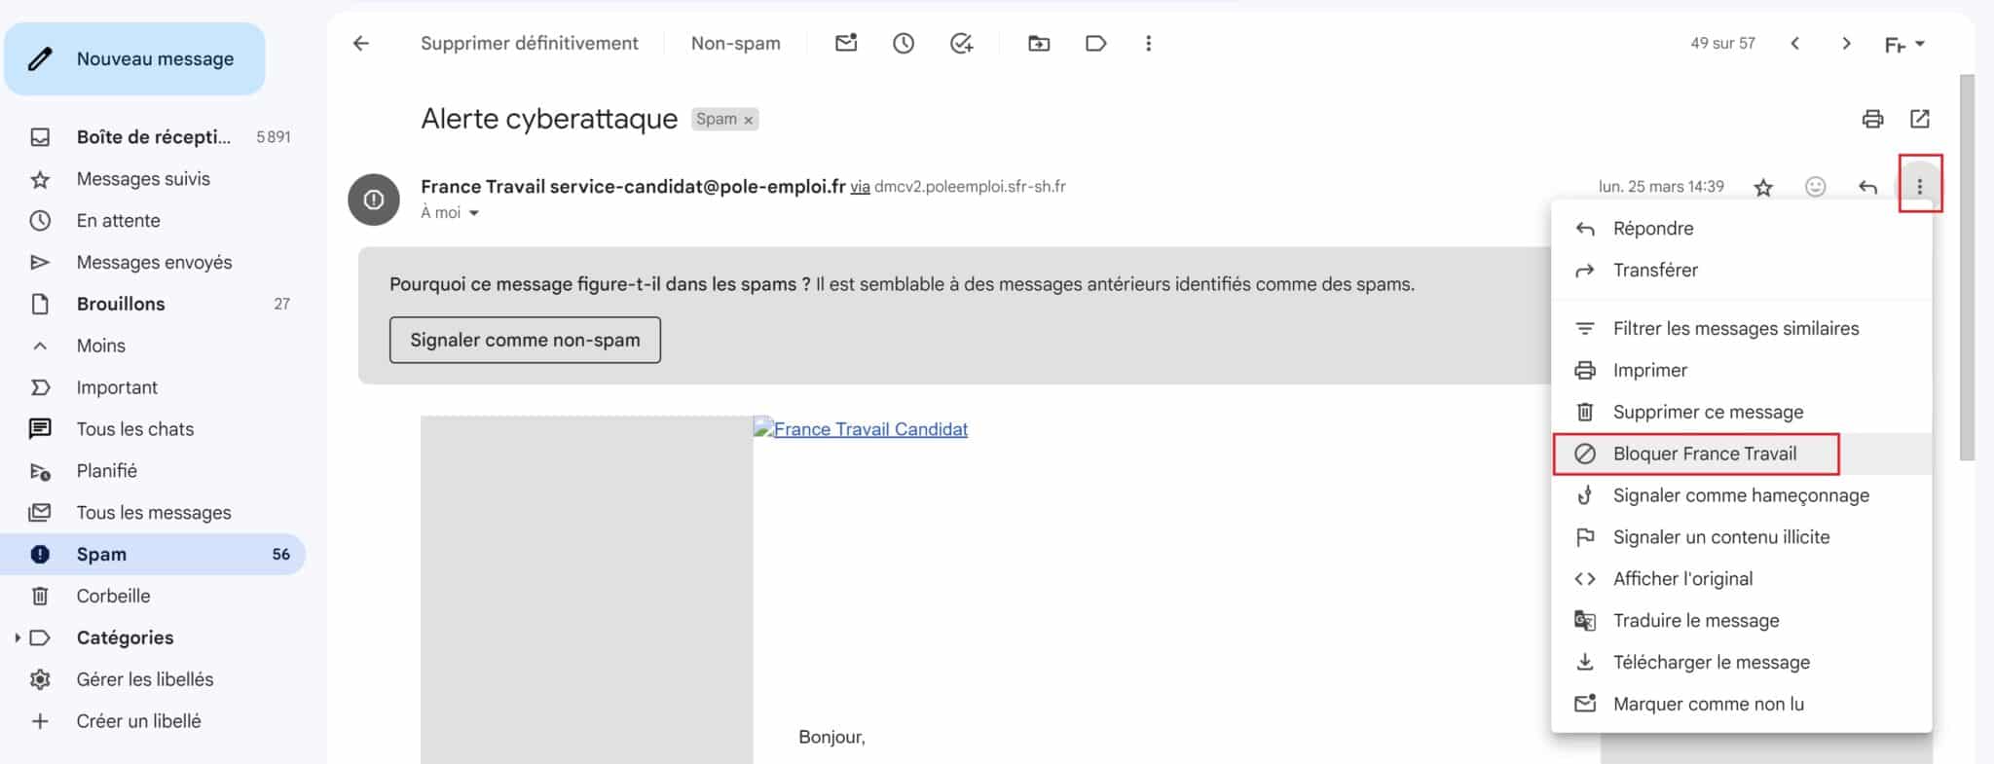Add to Tasks with the checkmark-plus icon
Screen dimensions: 1994x764
(x=961, y=44)
